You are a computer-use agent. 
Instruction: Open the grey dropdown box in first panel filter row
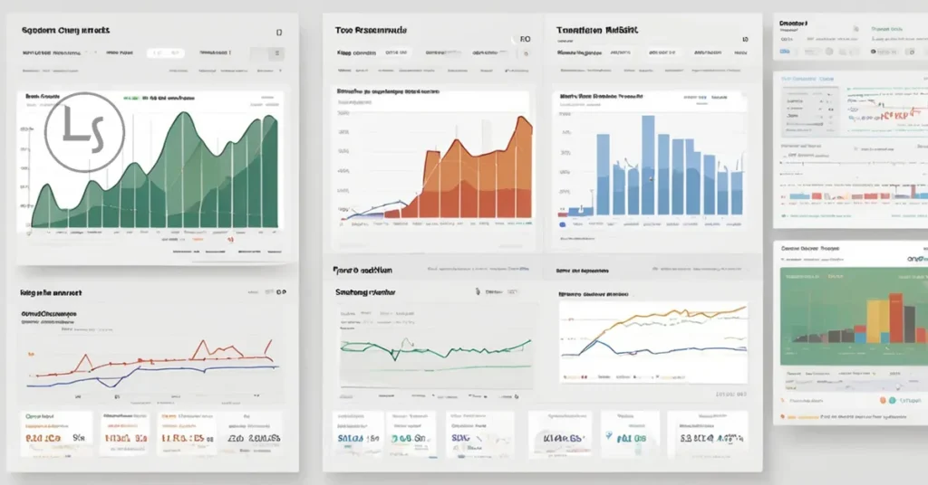[267, 53]
